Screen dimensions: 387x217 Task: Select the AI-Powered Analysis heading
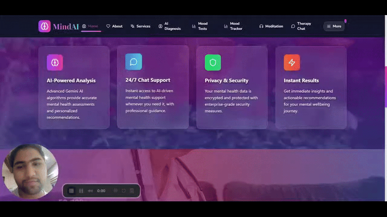71,81
